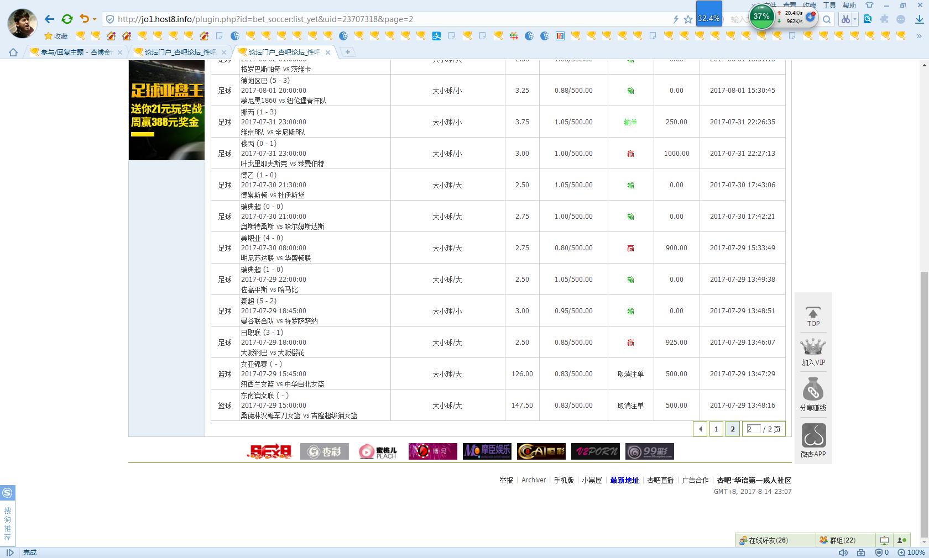
Task: Open the 工具 menu
Action: 829,5
